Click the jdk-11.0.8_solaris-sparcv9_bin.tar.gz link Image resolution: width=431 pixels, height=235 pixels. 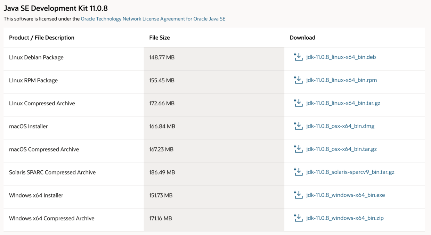coord(350,172)
